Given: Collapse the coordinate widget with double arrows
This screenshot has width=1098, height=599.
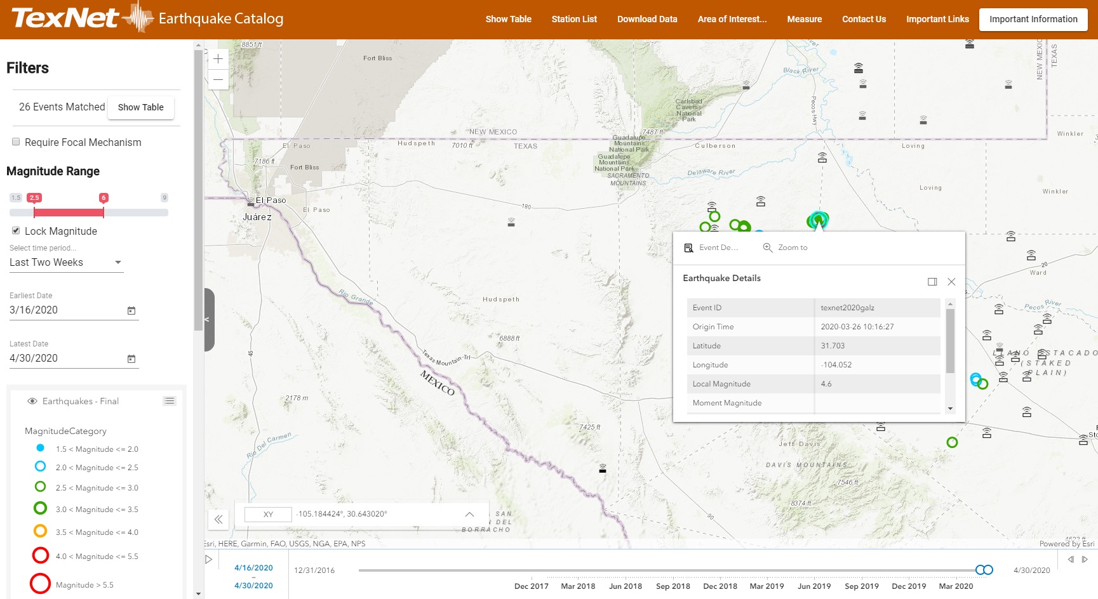Looking at the screenshot, I should click(x=218, y=520).
